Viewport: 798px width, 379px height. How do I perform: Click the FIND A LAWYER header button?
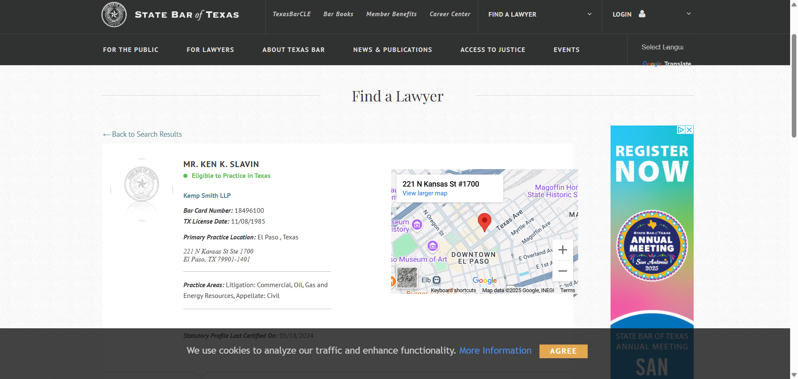(x=512, y=15)
